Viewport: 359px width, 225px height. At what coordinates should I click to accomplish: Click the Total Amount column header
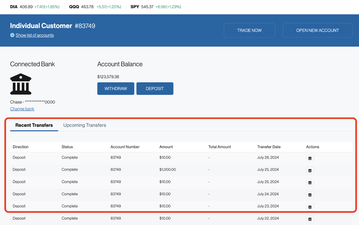[x=219, y=147]
